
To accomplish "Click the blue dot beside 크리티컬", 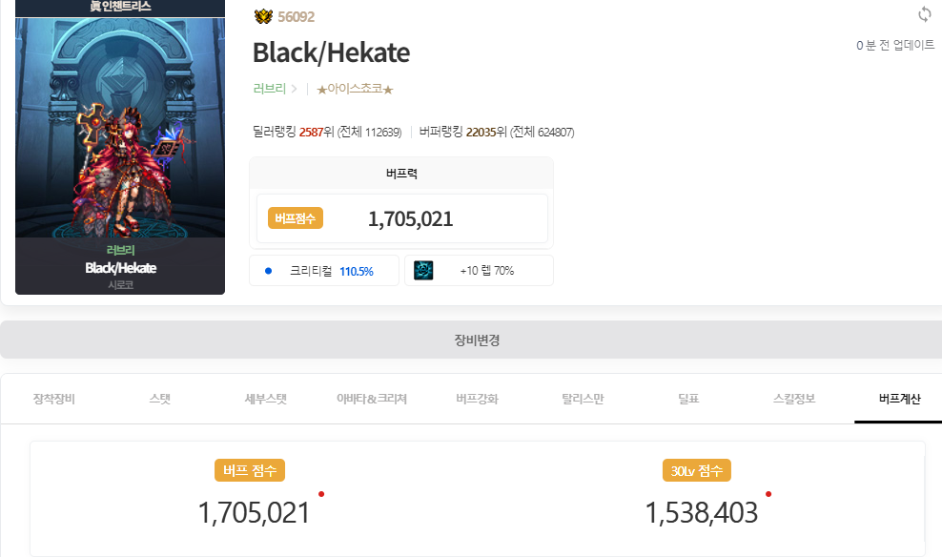I will pyautogui.click(x=269, y=271).
